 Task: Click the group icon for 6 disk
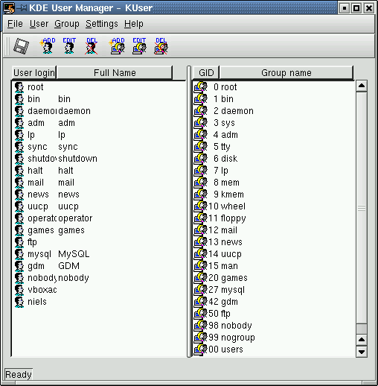coord(200,159)
